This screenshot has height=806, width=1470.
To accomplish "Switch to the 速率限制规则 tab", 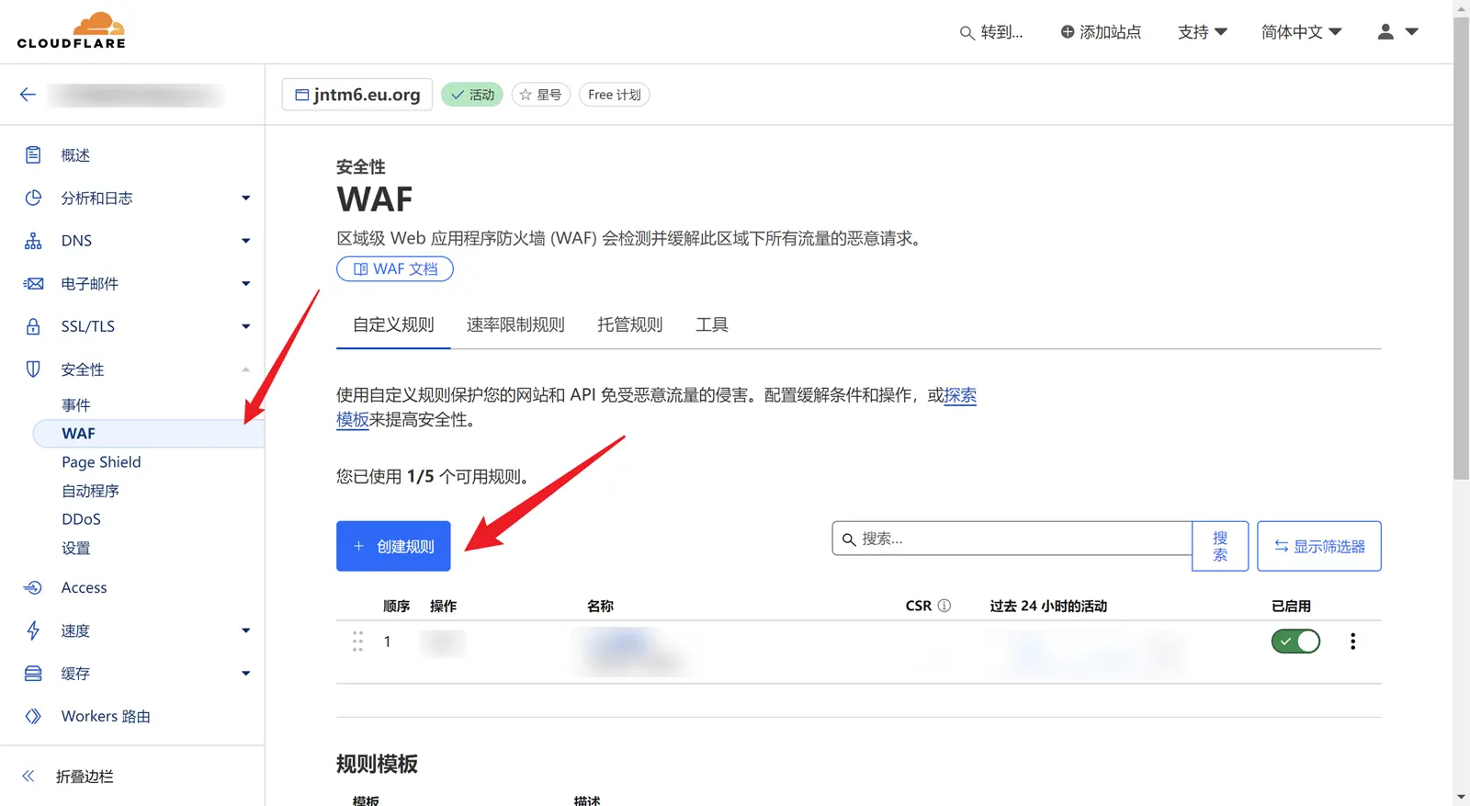I will (x=515, y=324).
